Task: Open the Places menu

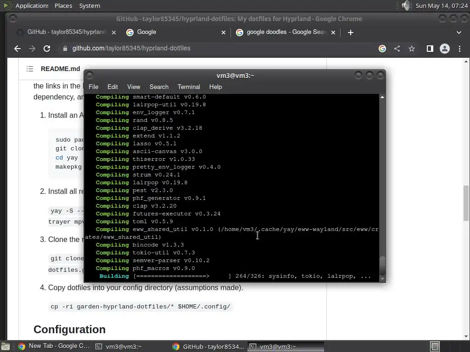Action: pyautogui.click(x=63, y=5)
